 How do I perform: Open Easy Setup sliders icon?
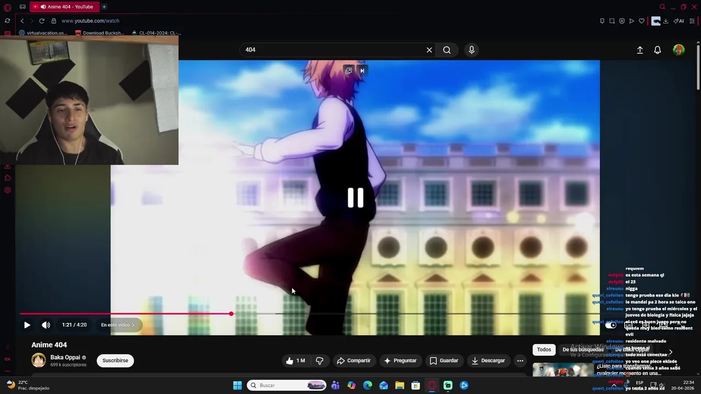[693, 21]
